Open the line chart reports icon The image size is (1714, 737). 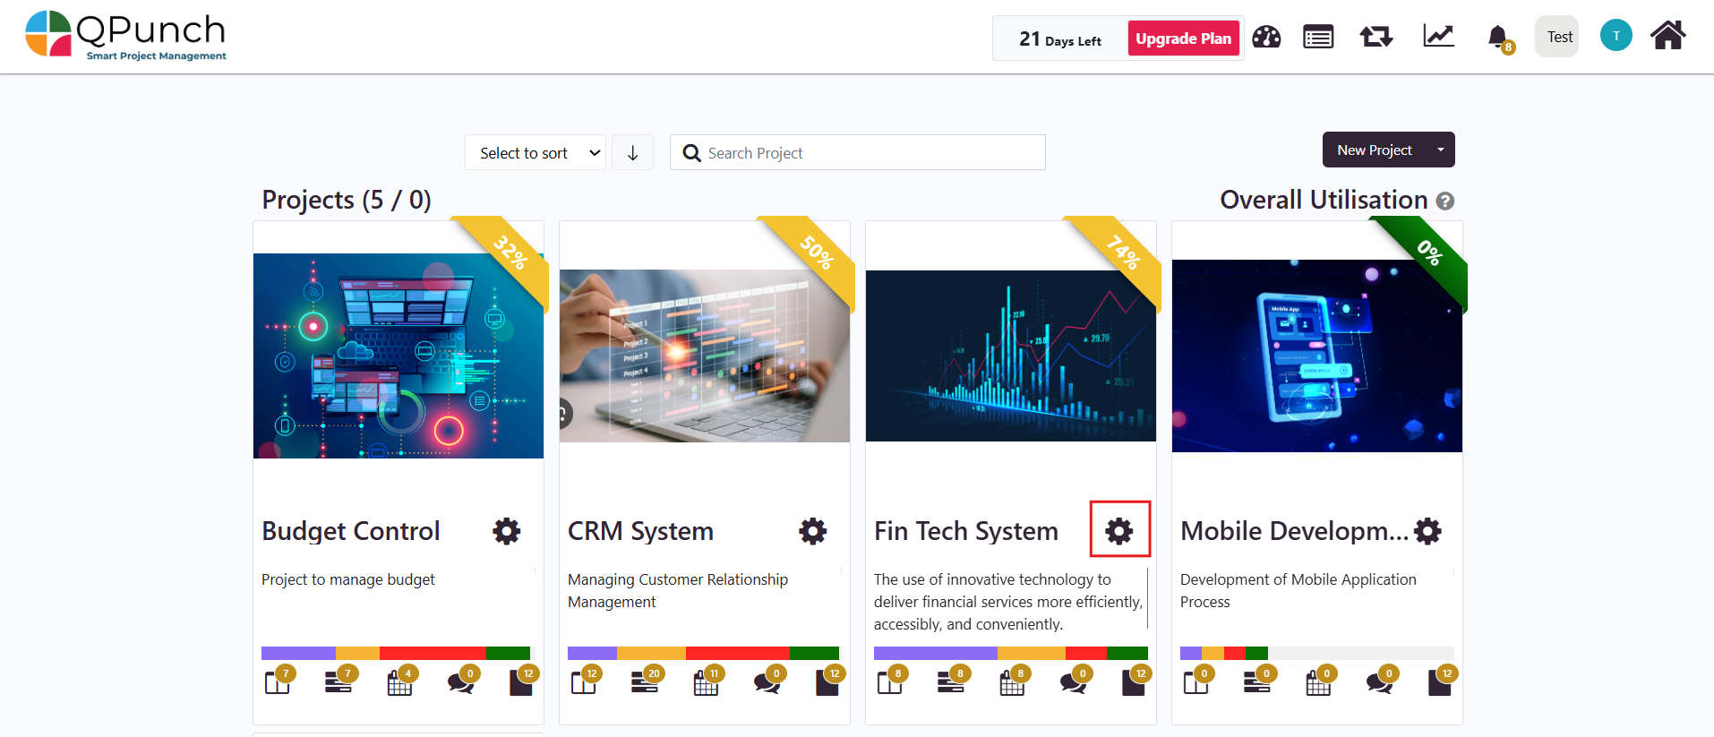[x=1438, y=37]
